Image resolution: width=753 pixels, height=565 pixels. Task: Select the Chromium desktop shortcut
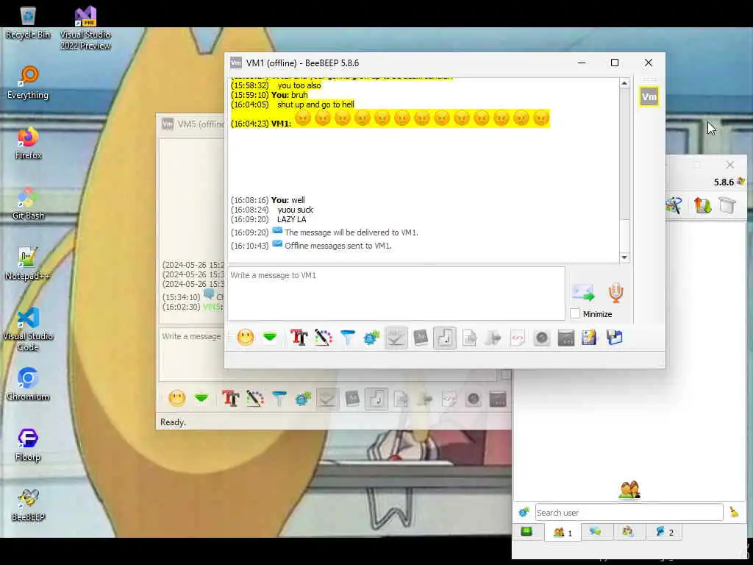coord(28,384)
